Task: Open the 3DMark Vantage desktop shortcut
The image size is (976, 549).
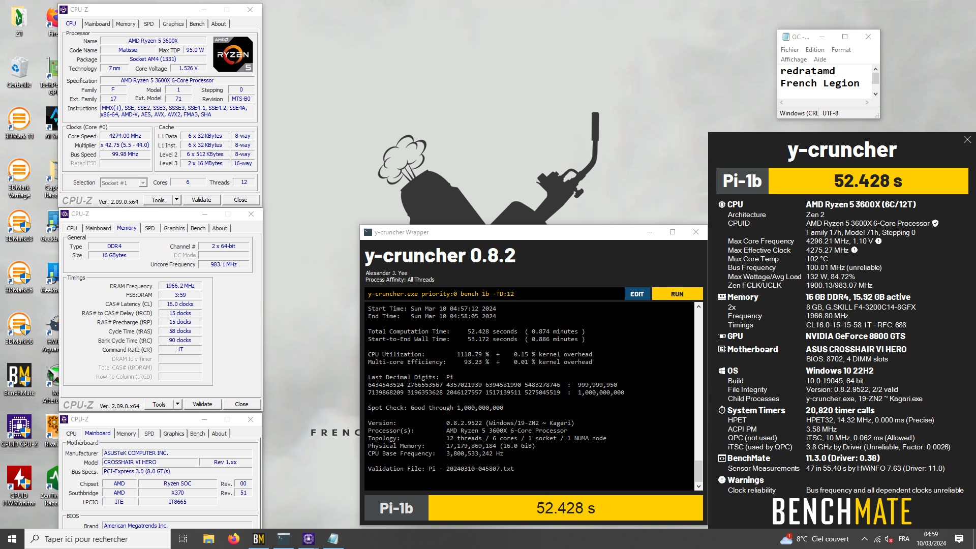Action: click(x=19, y=178)
